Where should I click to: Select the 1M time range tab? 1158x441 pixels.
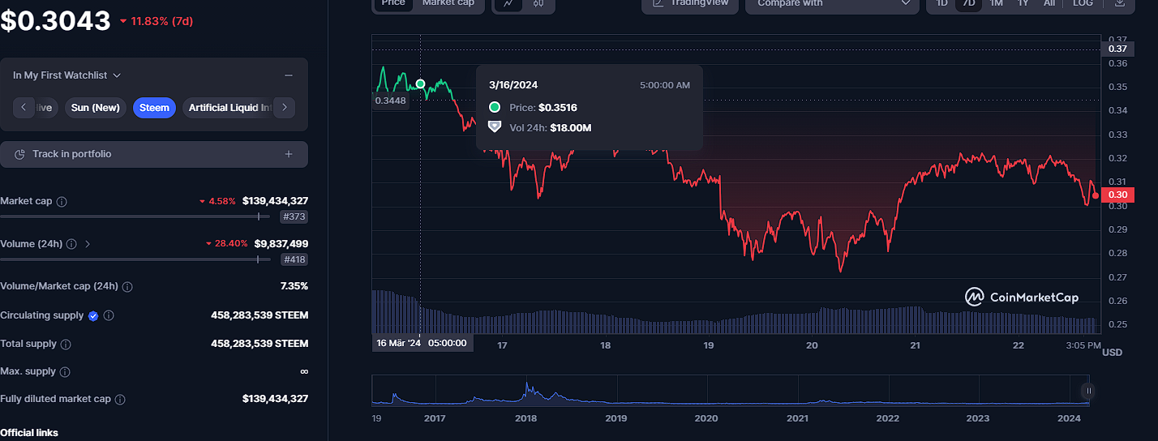996,3
